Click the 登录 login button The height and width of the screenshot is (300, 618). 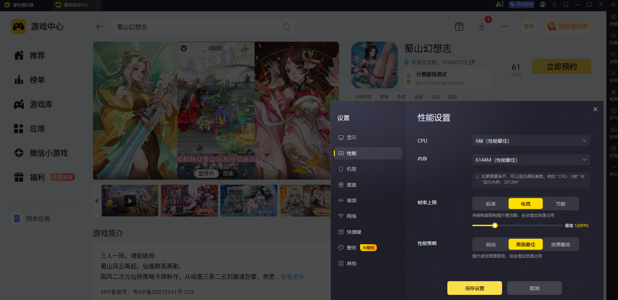(529, 26)
